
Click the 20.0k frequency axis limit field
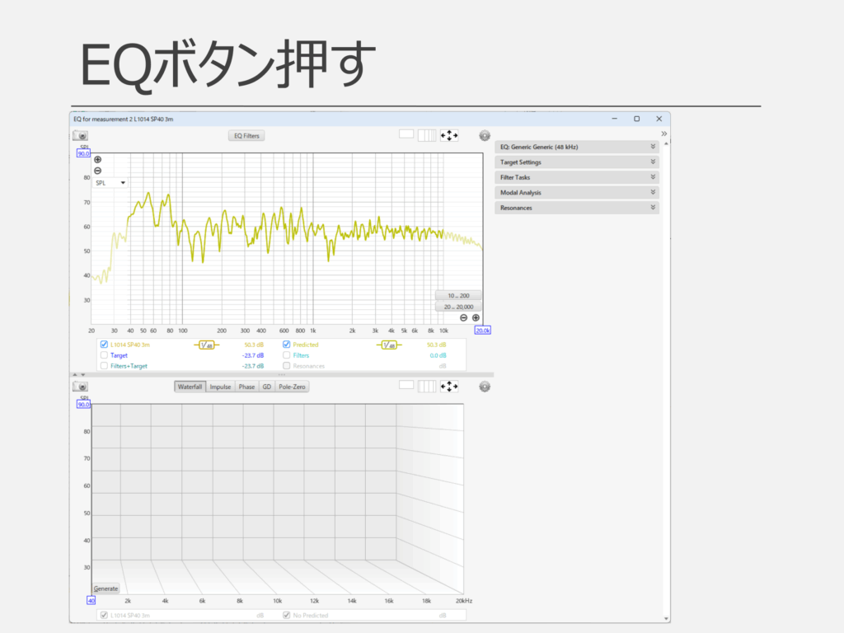pos(482,331)
